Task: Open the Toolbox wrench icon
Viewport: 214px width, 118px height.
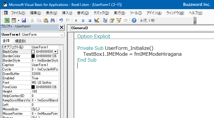Action: [x=126, y=20]
